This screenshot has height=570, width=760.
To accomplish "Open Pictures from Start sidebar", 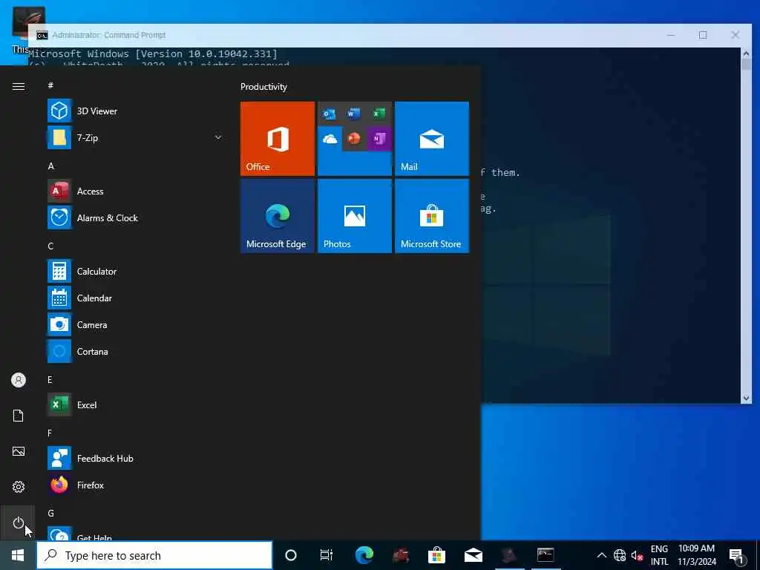I will click(19, 451).
